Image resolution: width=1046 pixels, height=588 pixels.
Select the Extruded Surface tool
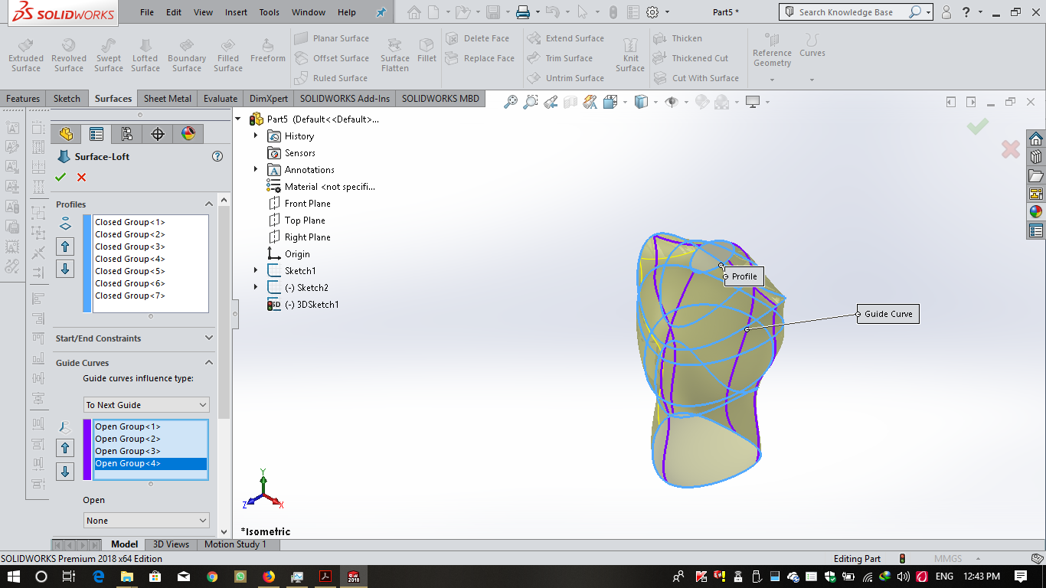[x=26, y=54]
